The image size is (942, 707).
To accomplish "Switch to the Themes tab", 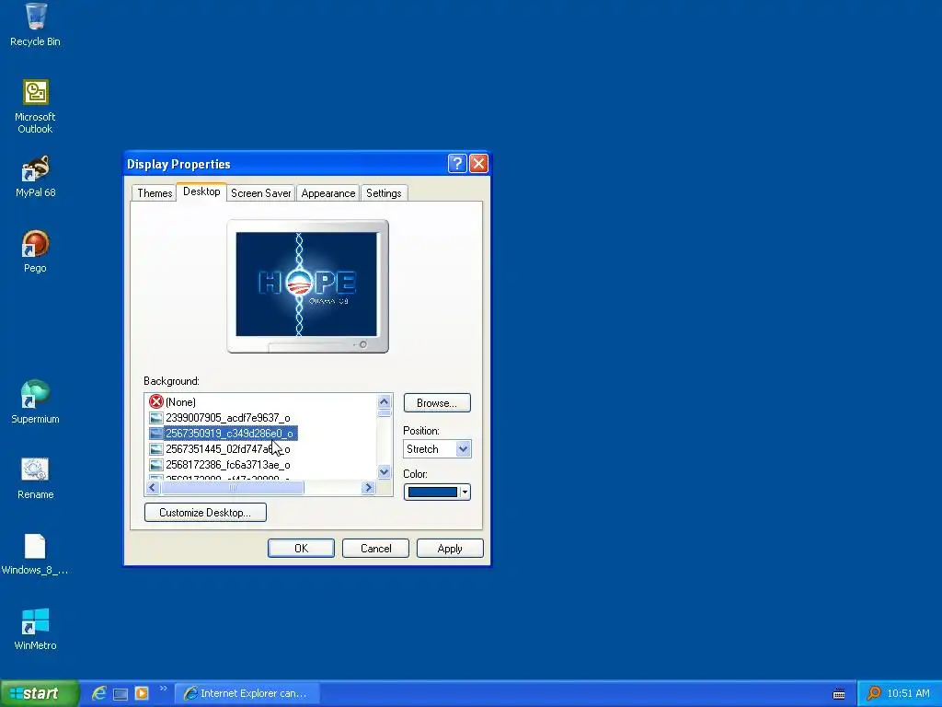I will pyautogui.click(x=155, y=193).
